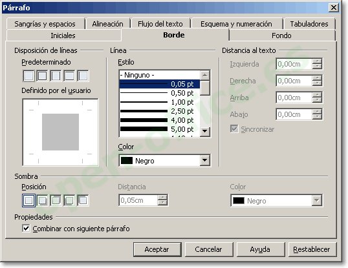This screenshot has height=268, width=348.
Task: Close the Párrafo dialog window
Action: point(333,8)
